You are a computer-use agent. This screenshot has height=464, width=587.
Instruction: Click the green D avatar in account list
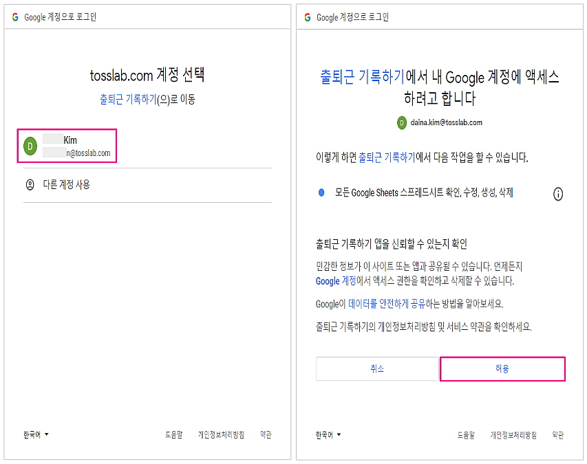coord(30,146)
